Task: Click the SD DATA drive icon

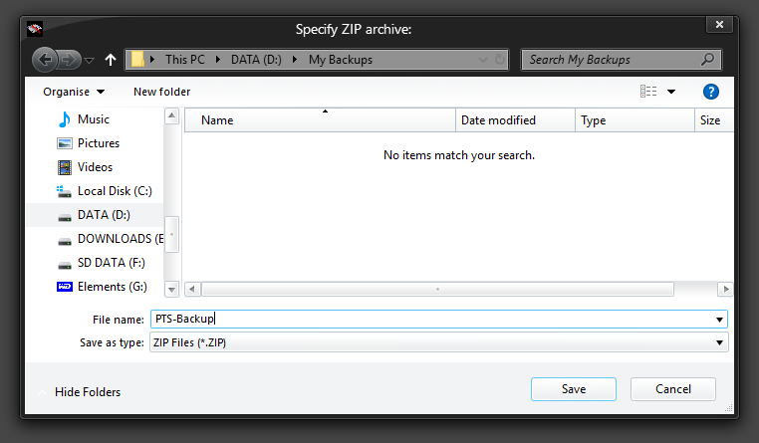Action: coord(65,266)
